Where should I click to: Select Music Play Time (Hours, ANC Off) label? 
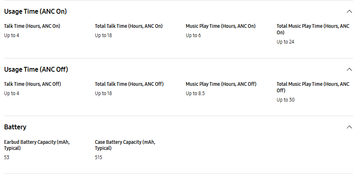(221, 84)
